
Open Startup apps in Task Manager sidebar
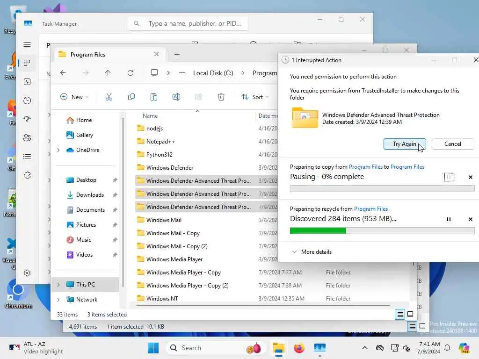(27, 119)
